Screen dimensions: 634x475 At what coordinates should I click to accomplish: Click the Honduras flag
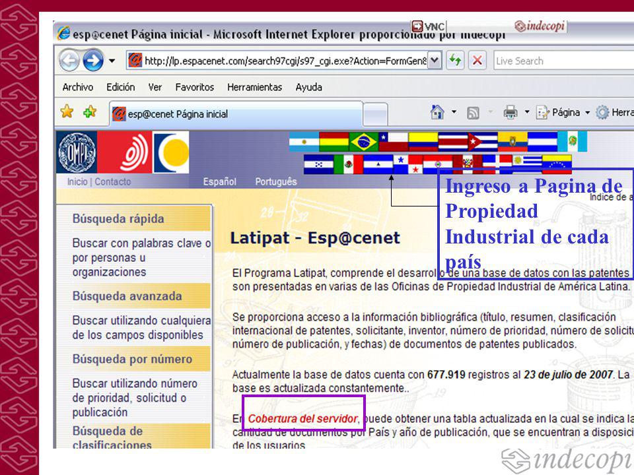(x=318, y=164)
